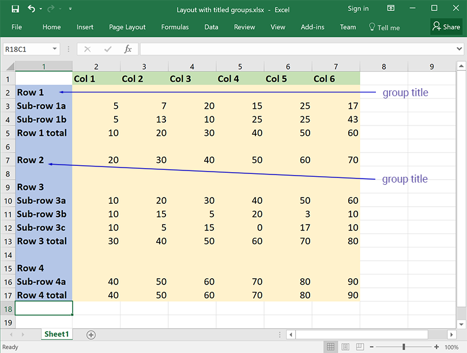Image resolution: width=467 pixels, height=353 pixels.
Task: Select the Row 3 label cell
Action: pos(44,187)
